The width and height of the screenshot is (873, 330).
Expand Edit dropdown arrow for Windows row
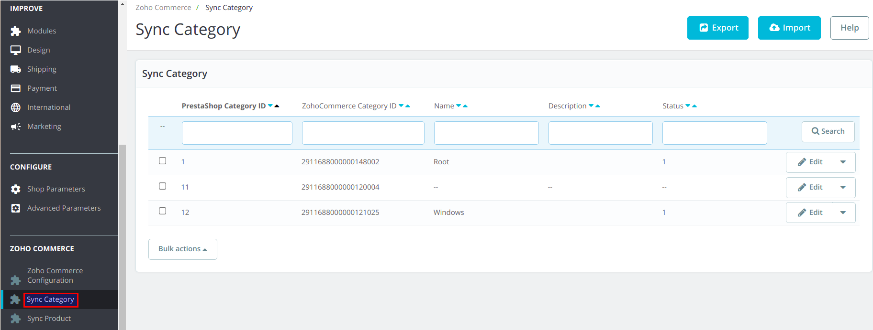point(843,213)
